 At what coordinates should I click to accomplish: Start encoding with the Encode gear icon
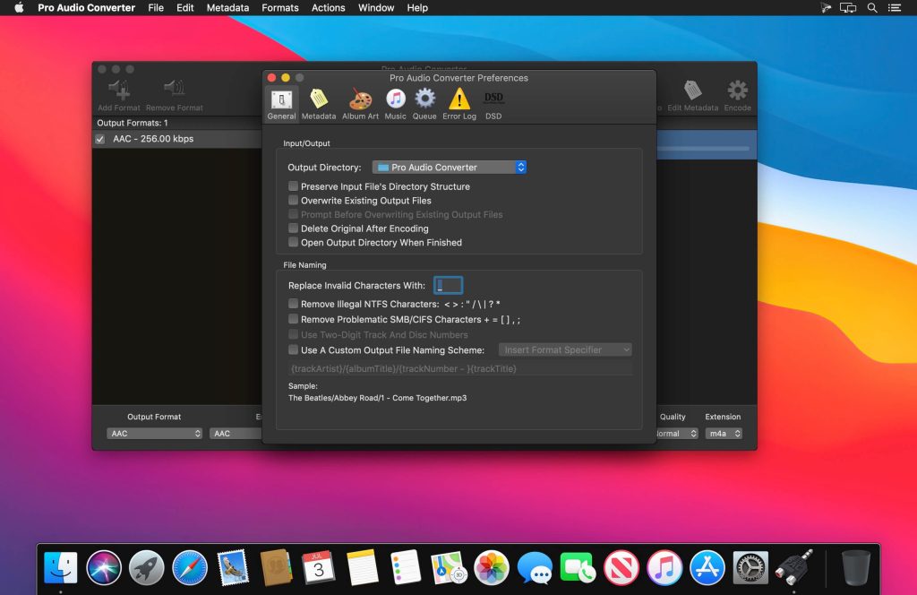tap(737, 93)
